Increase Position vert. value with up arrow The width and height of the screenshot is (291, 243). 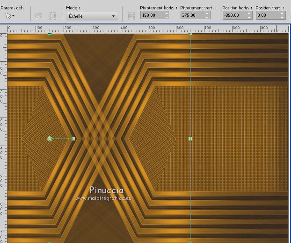pyautogui.click(x=282, y=14)
